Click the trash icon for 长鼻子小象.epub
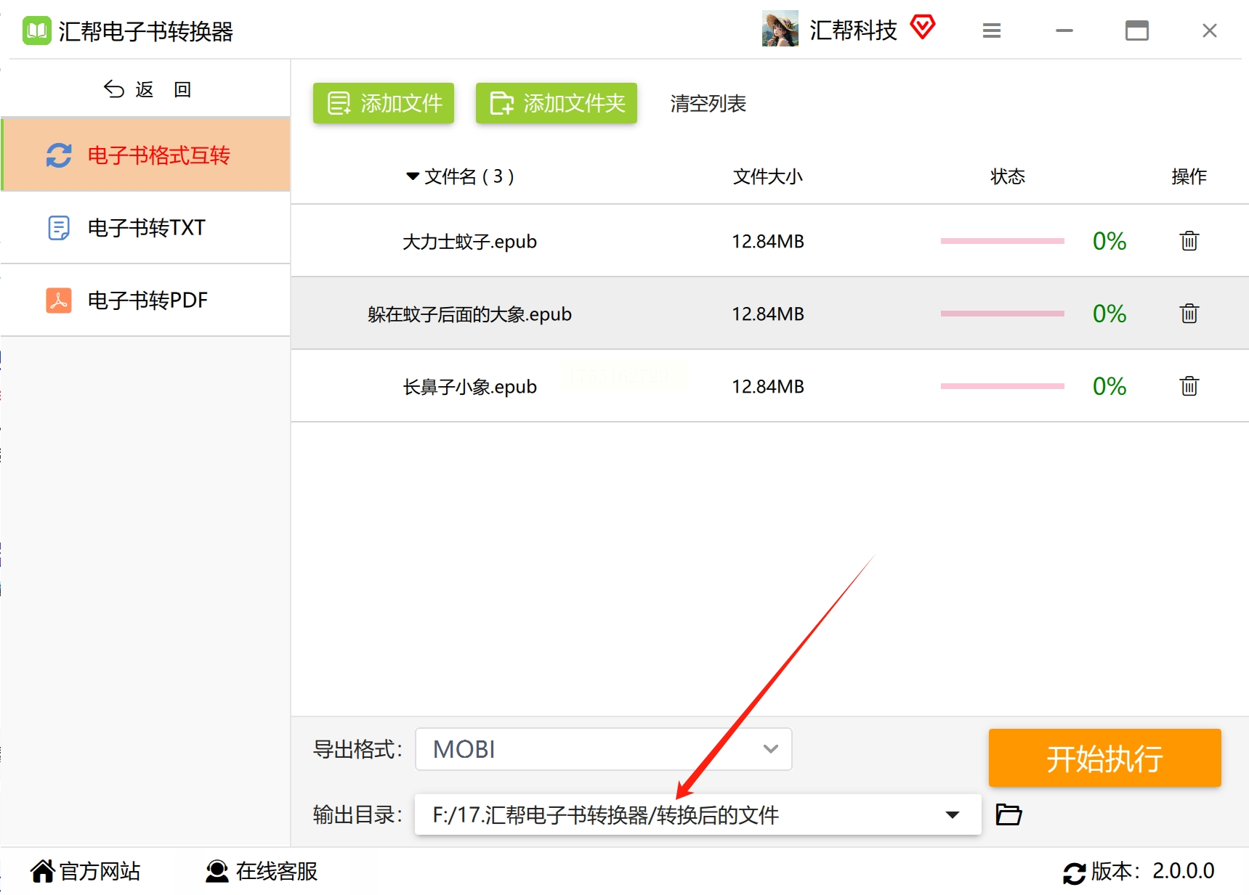Image resolution: width=1249 pixels, height=895 pixels. click(x=1189, y=385)
